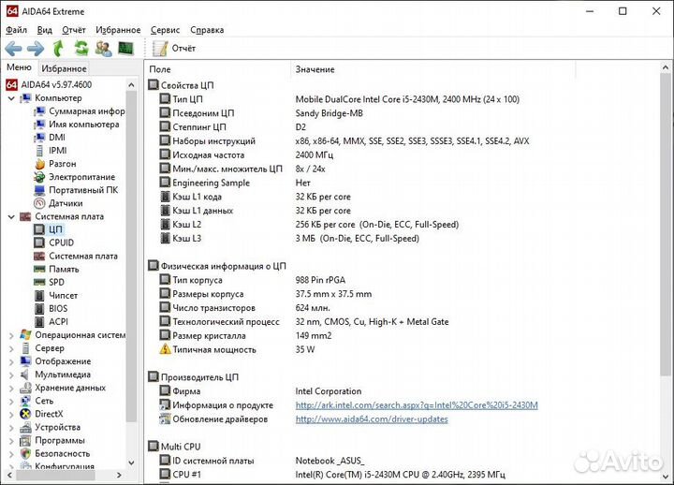The image size is (674, 485).
Task: Expand the Операционная система tree node
Action: click(x=11, y=335)
